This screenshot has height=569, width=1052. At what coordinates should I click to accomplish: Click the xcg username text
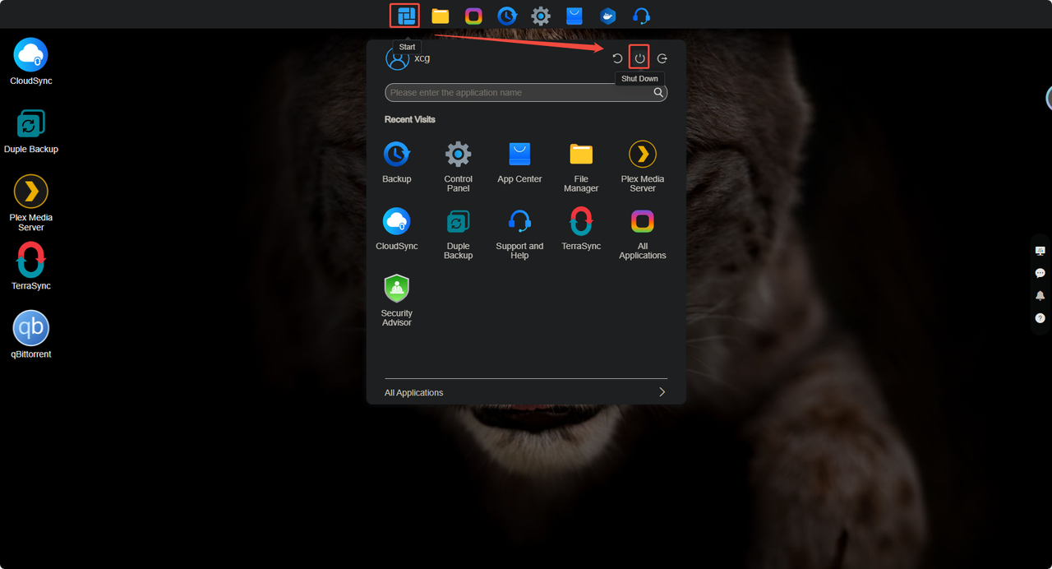pos(422,58)
